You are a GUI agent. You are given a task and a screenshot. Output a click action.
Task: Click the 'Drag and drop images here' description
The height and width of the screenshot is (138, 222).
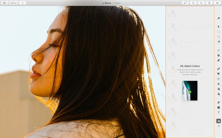[x=190, y=72]
